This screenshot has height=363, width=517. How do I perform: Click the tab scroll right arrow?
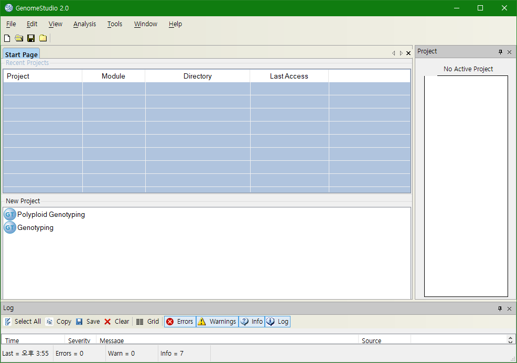click(401, 53)
